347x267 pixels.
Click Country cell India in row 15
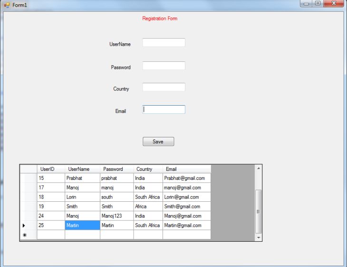[x=148, y=178]
